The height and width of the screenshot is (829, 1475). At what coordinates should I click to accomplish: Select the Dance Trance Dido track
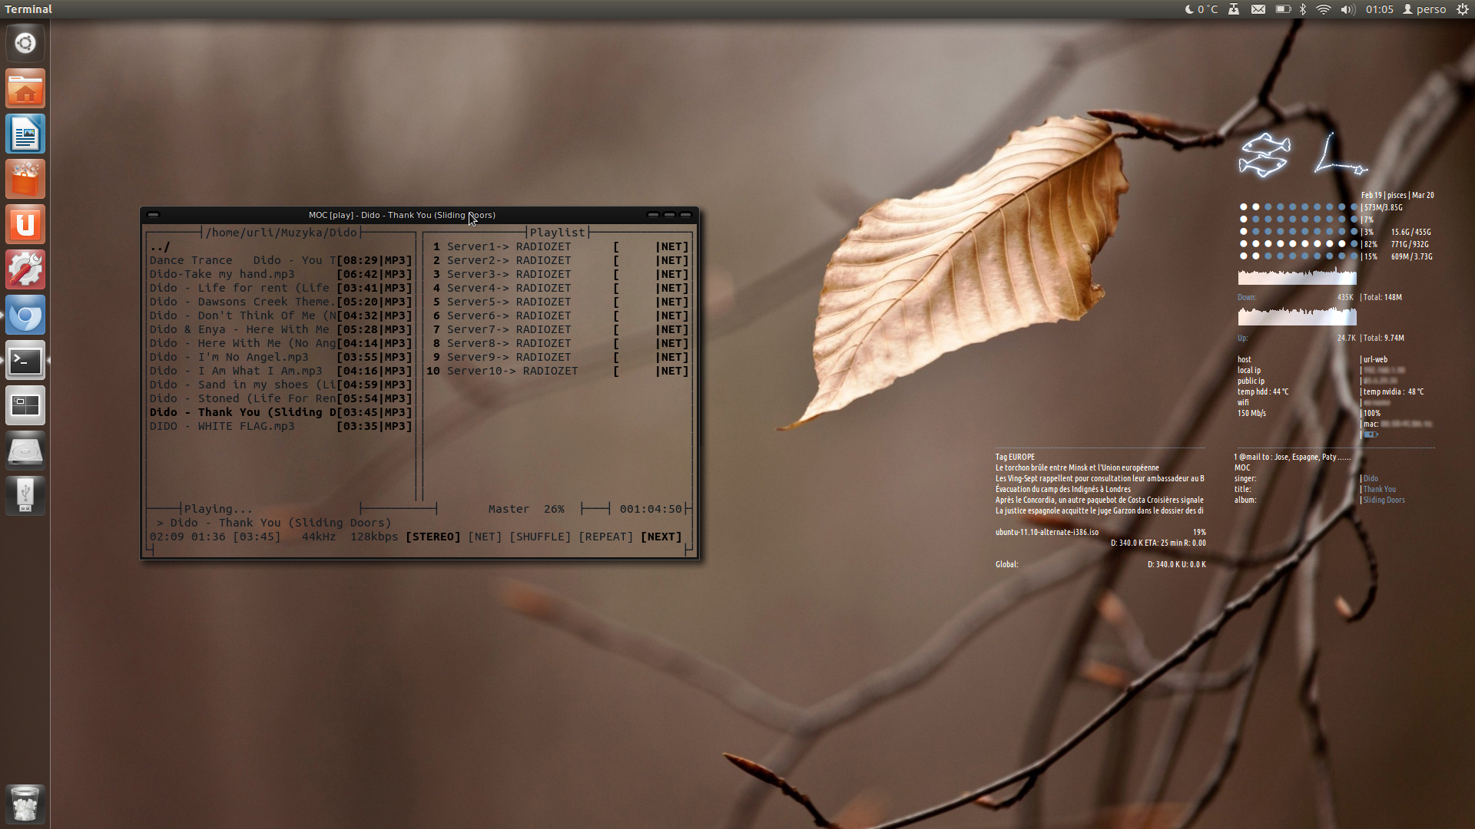[281, 260]
